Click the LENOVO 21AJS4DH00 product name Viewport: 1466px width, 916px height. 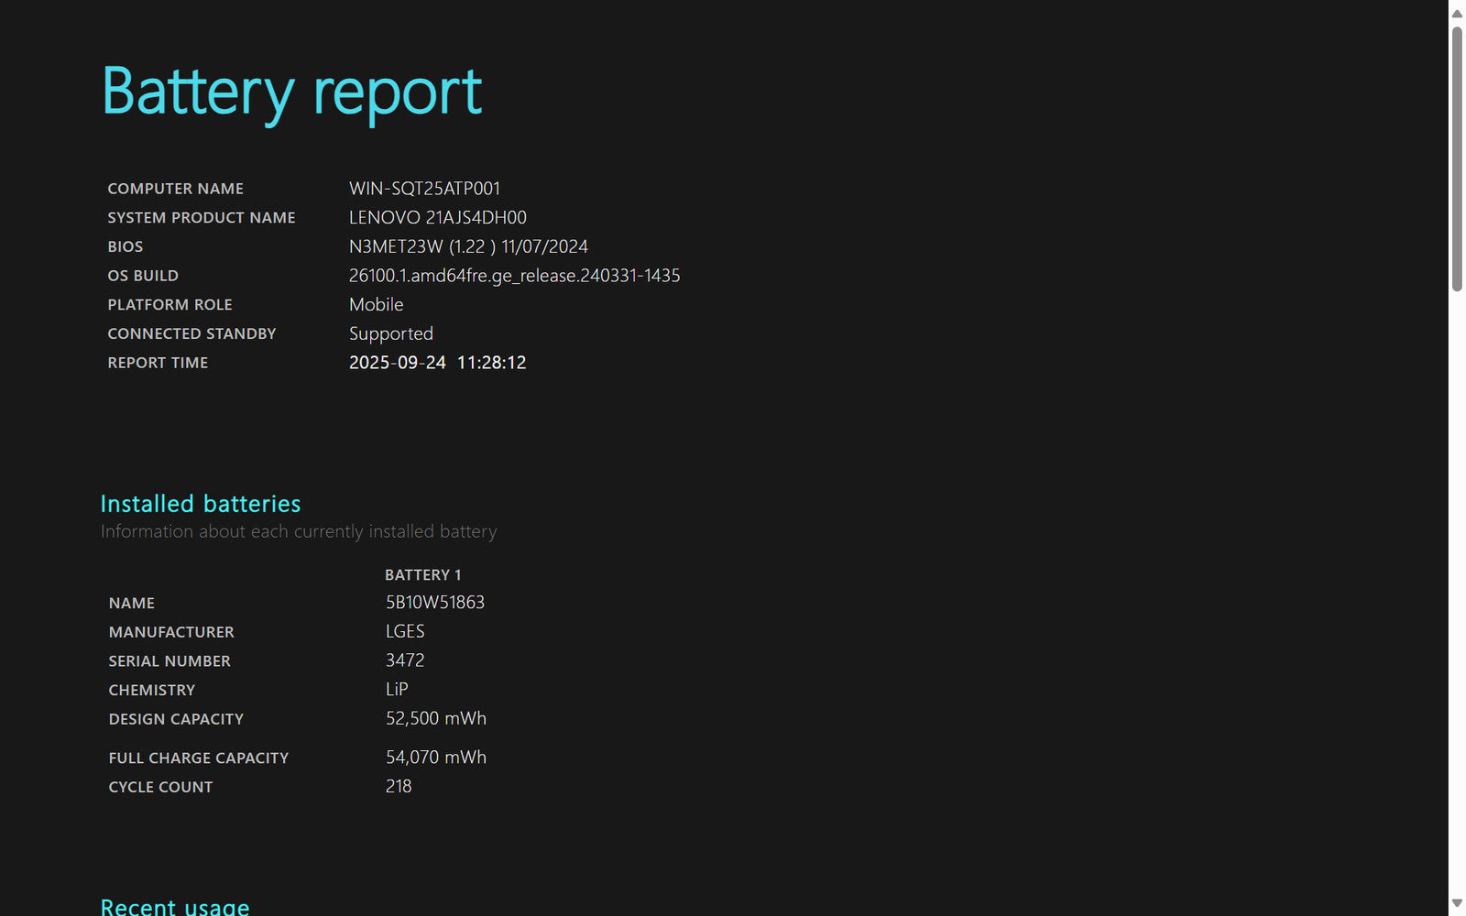[x=437, y=218]
